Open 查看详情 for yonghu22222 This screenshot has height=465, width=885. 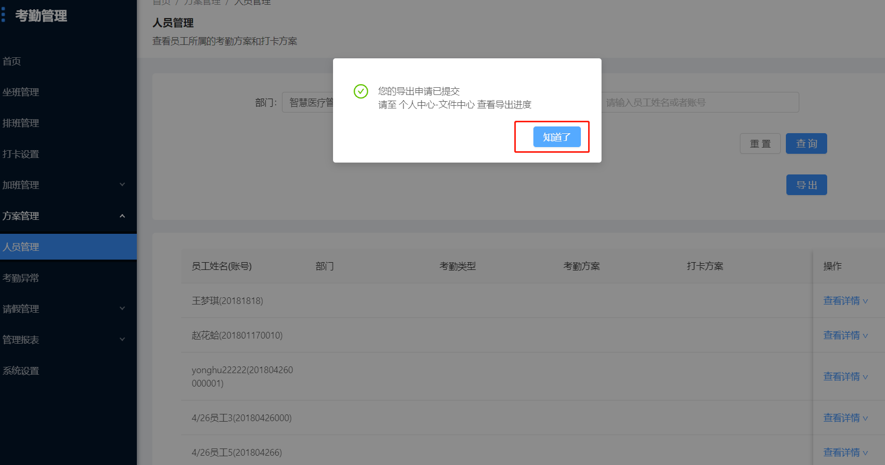click(x=845, y=377)
